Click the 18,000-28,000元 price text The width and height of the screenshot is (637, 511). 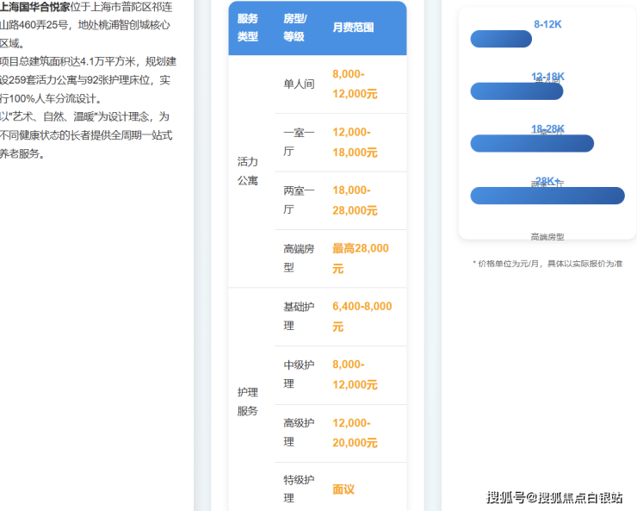click(355, 200)
